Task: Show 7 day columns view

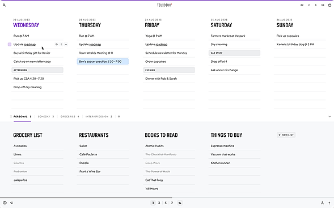Action: [172, 203]
